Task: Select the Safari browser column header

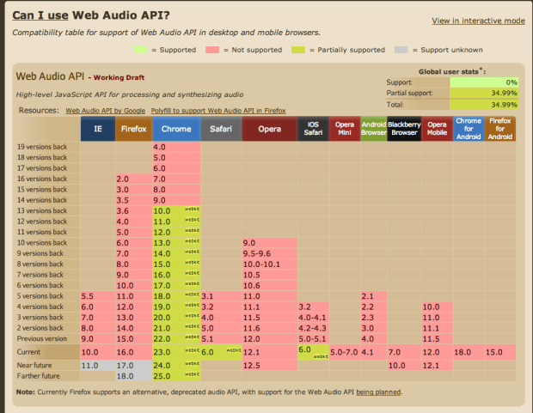Action: coord(220,130)
